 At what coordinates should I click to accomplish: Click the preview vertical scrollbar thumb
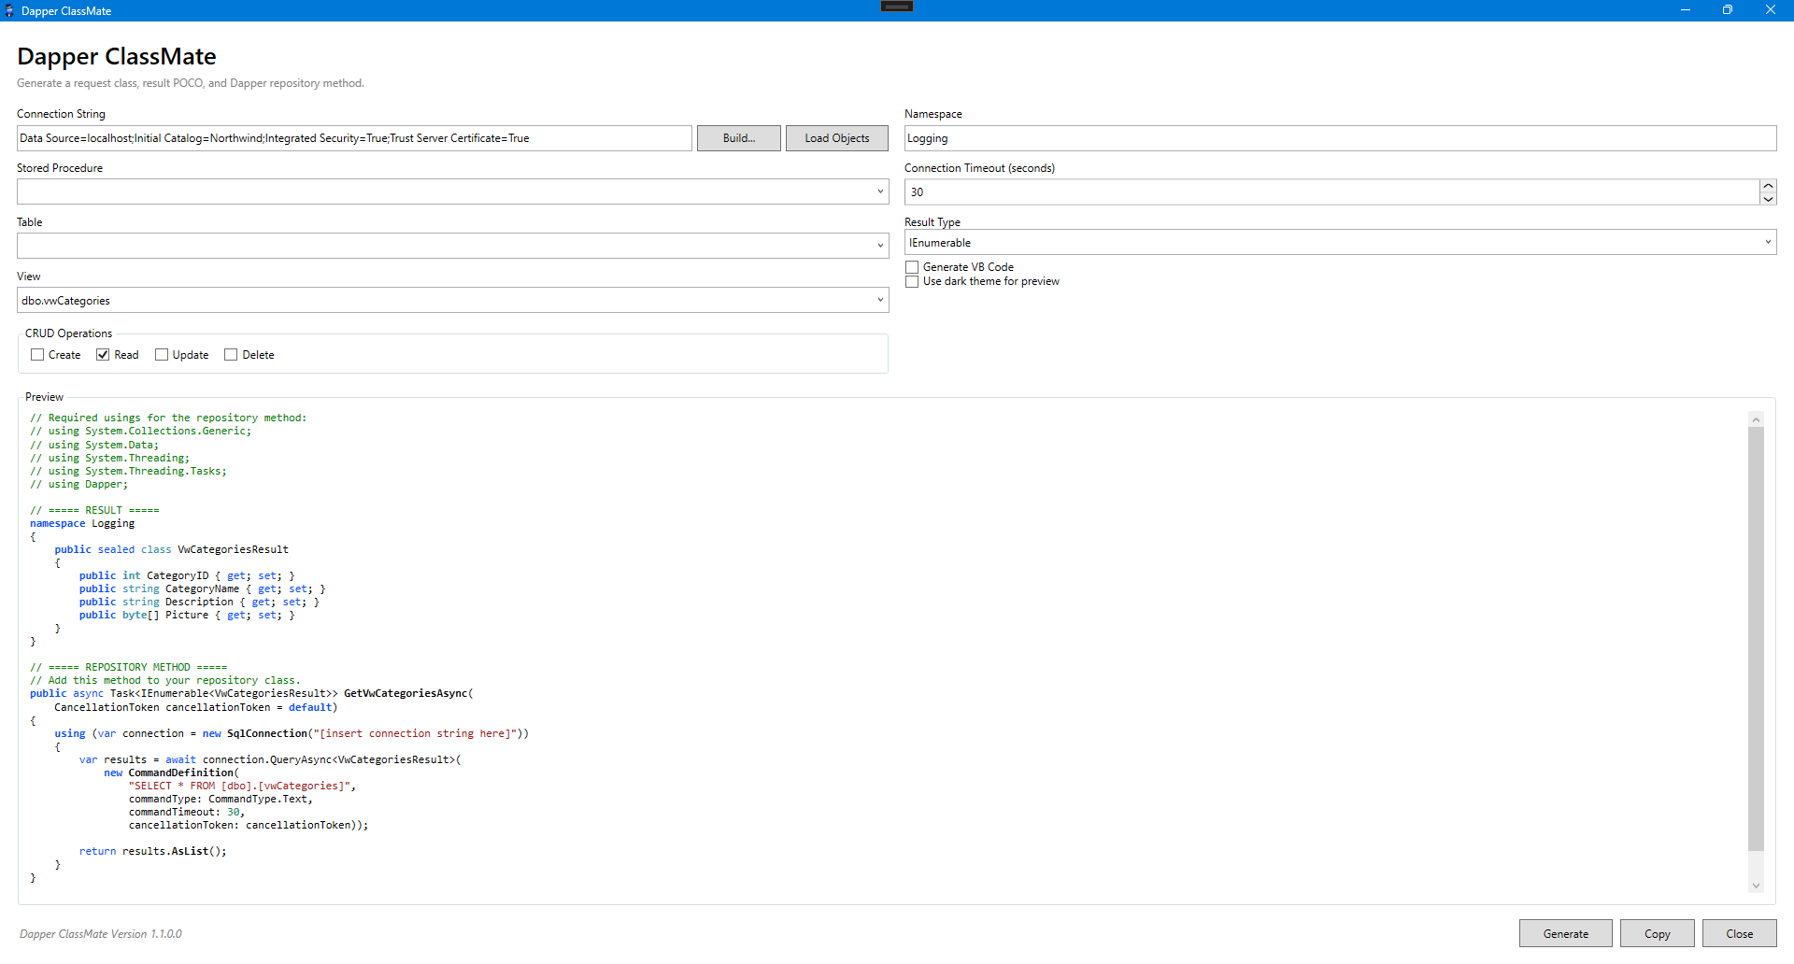[1756, 639]
